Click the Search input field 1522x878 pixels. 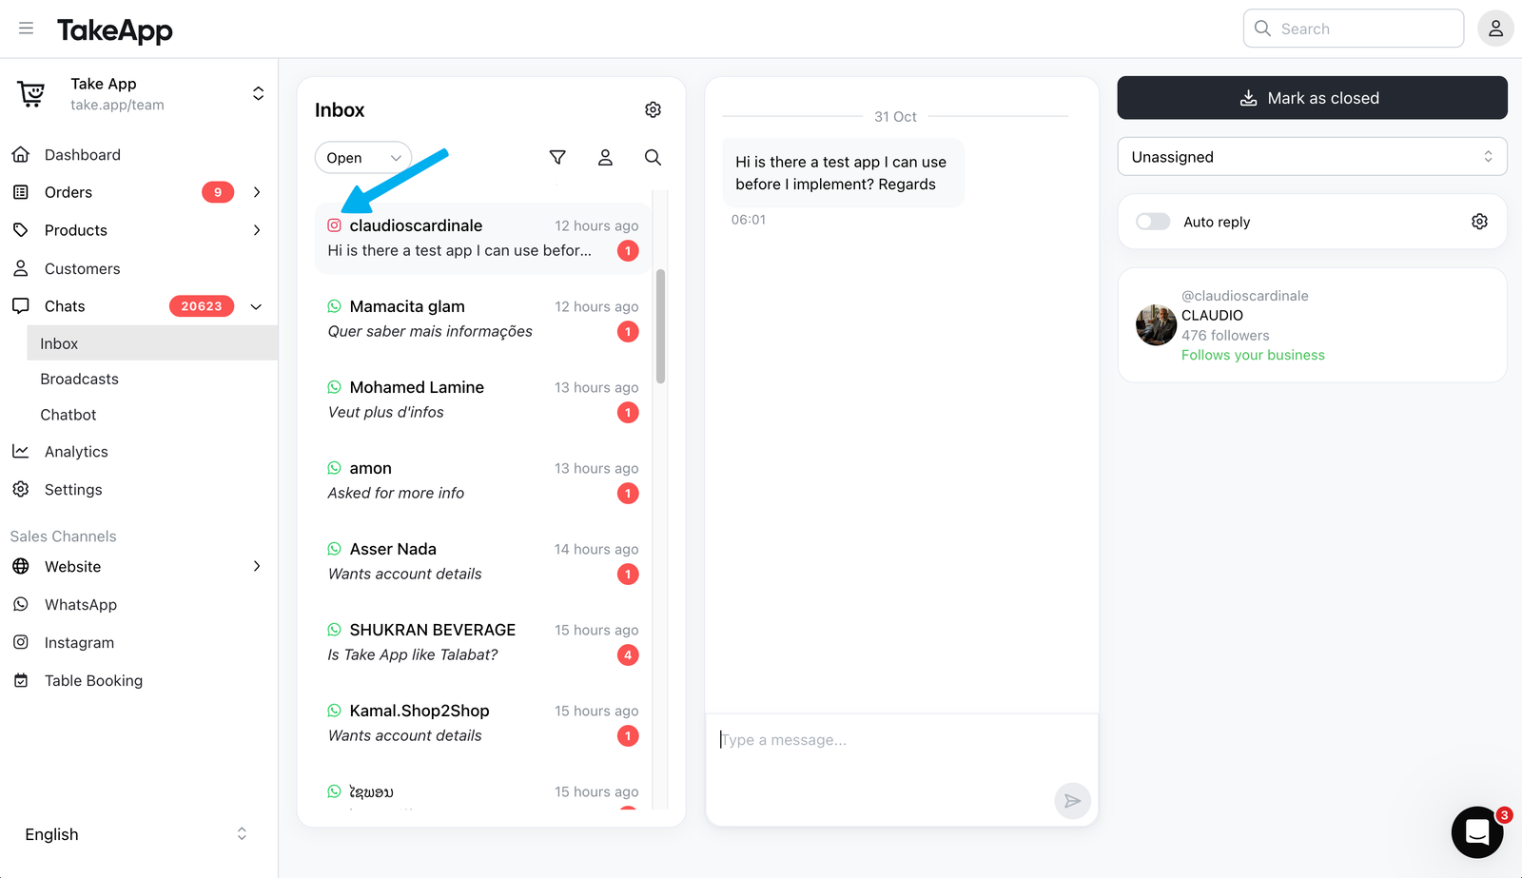coord(1353,29)
